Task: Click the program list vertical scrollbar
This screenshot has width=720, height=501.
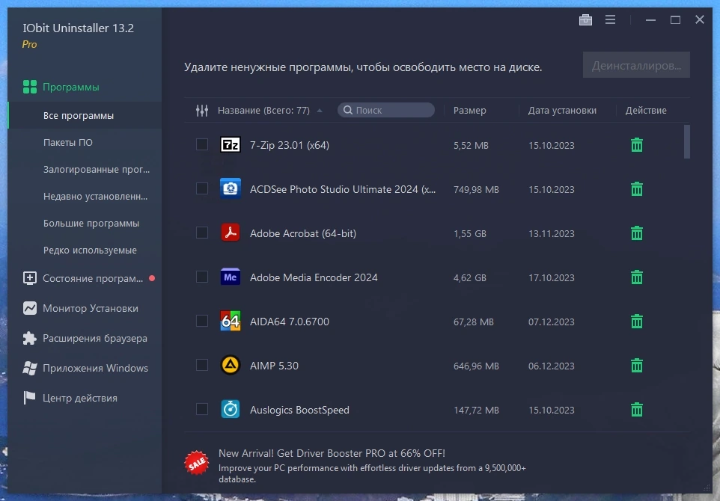Action: coord(686,142)
